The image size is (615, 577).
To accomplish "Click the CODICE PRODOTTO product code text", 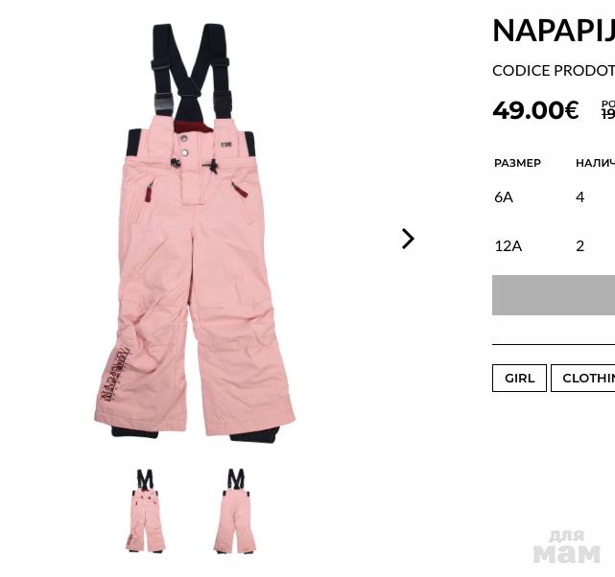I will coord(554,71).
